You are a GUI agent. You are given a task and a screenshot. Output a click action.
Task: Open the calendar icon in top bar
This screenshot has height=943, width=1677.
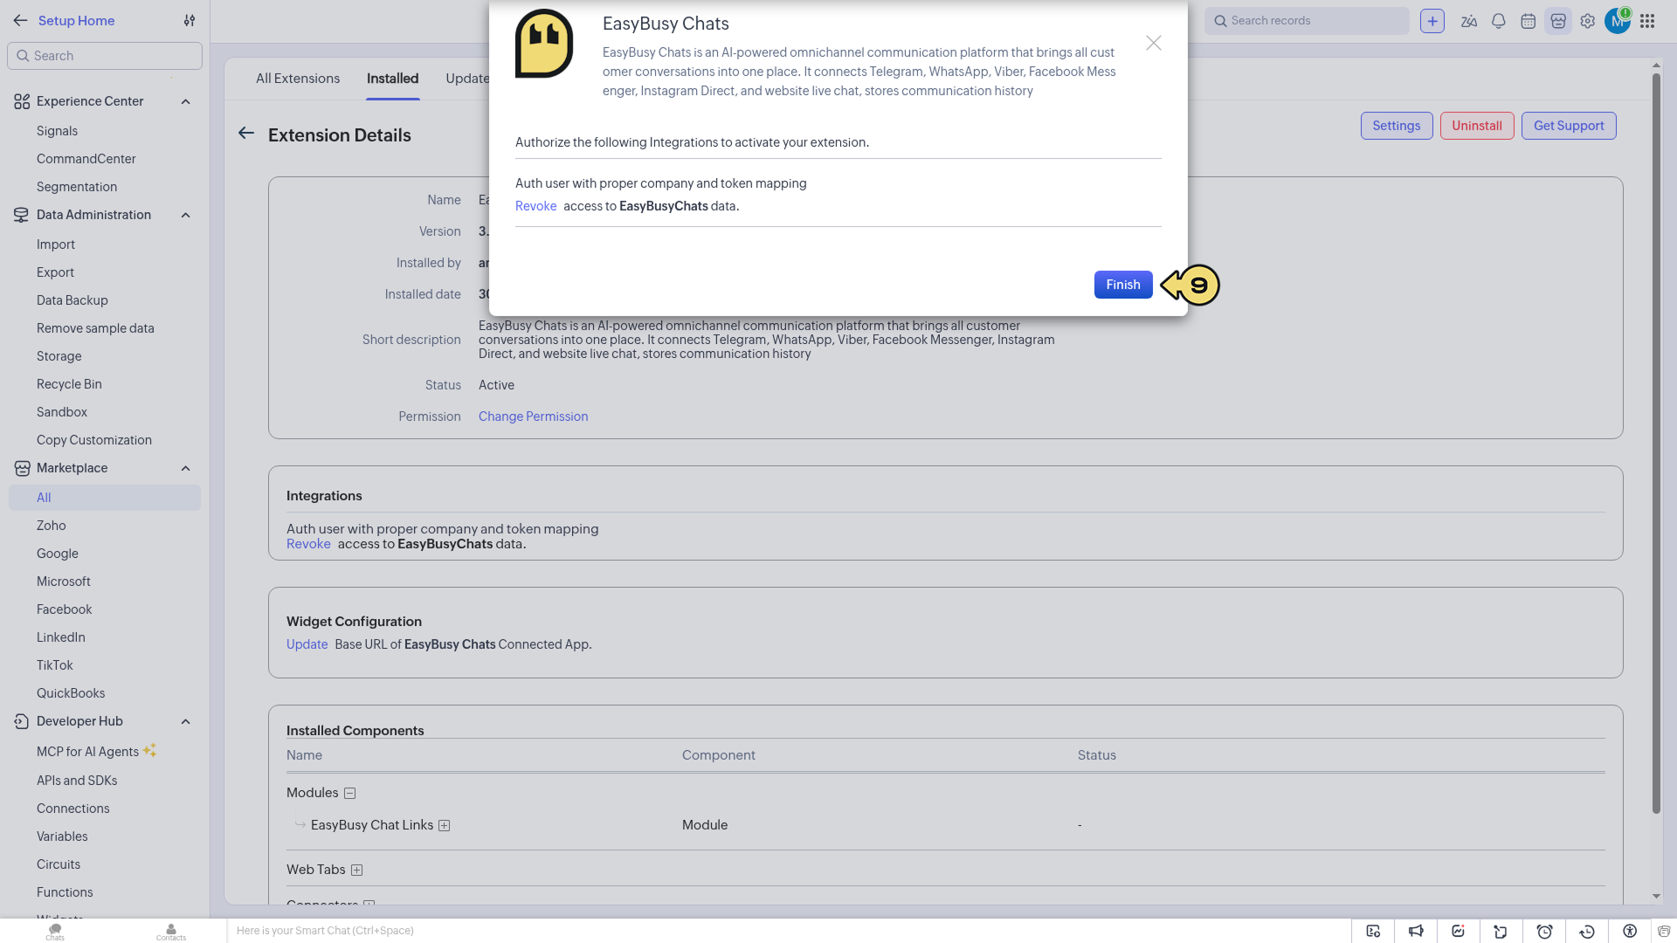[x=1528, y=21]
